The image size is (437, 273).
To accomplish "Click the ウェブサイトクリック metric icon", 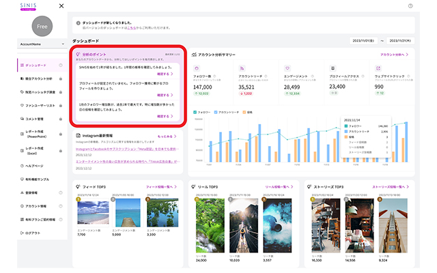I will point(378,68).
